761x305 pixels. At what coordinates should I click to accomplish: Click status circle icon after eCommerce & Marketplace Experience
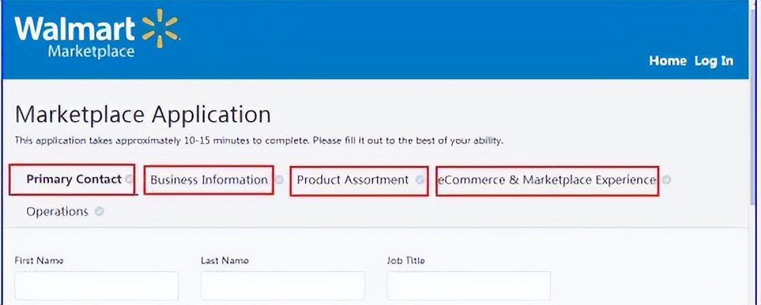coord(666,180)
